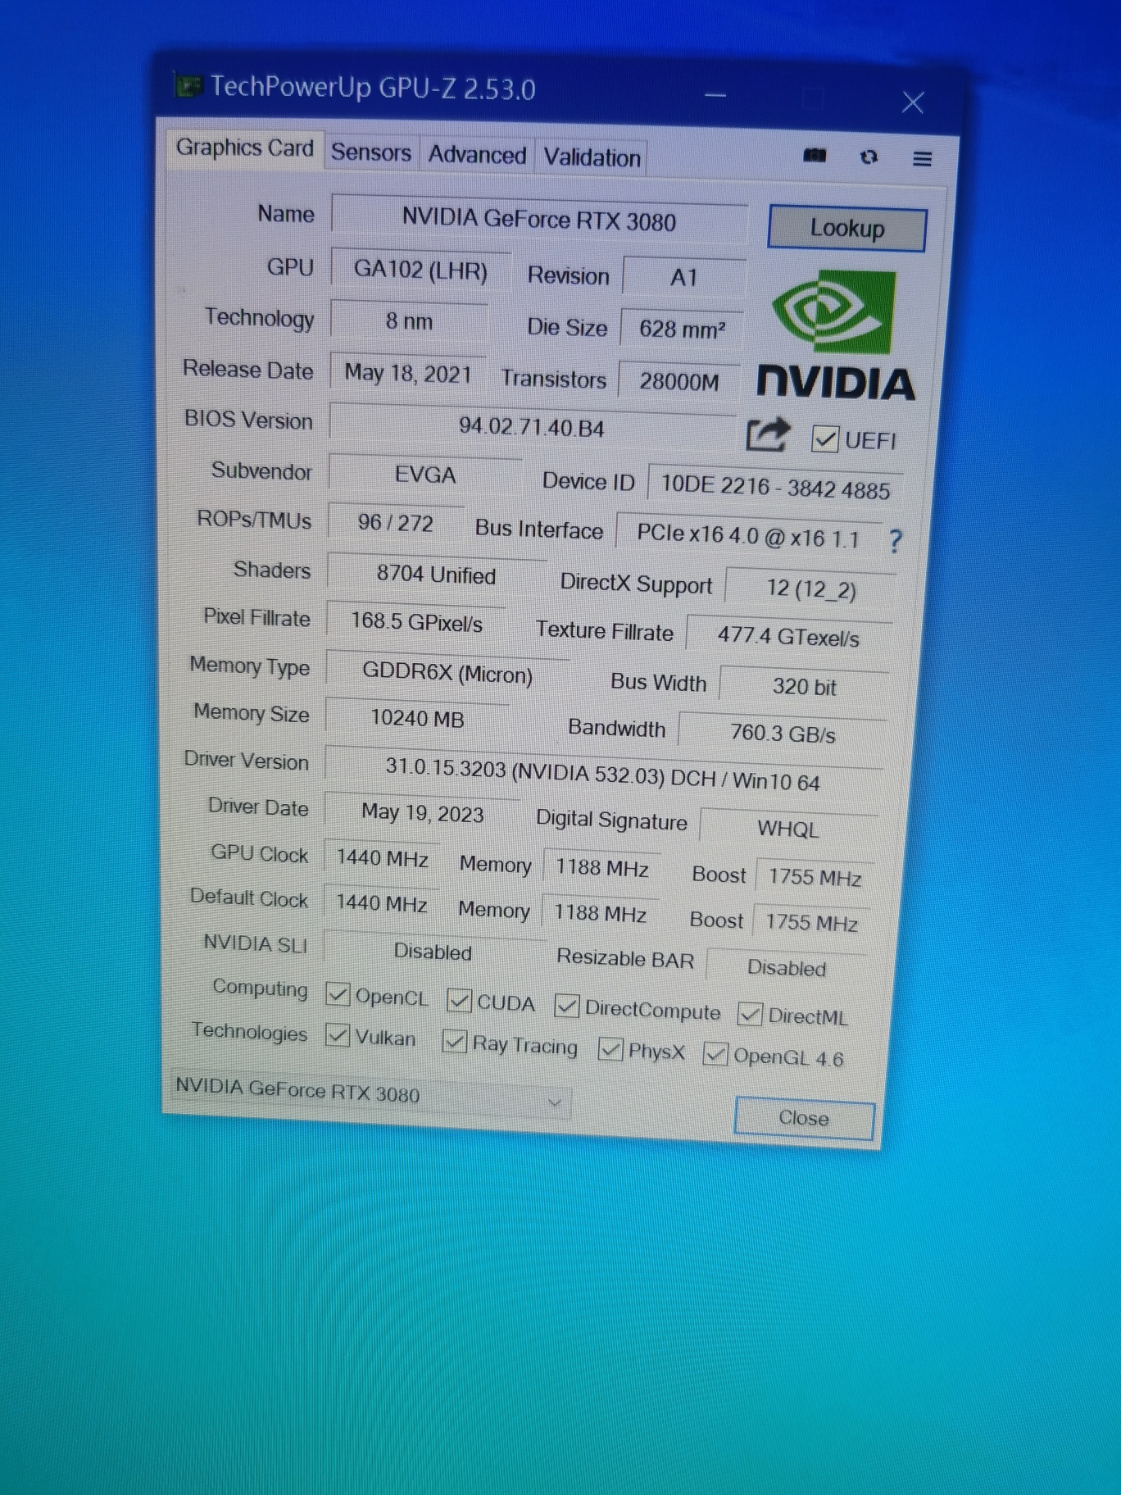Click the bus interface question mark
This screenshot has height=1495, width=1121.
895,541
